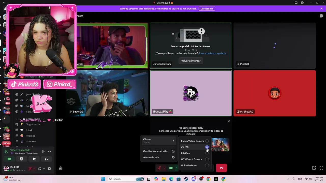Select the ZV-E10 camera option

click(x=195, y=147)
